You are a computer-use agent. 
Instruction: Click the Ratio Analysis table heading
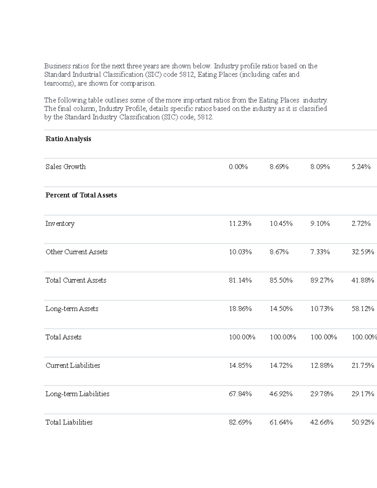click(x=68, y=139)
